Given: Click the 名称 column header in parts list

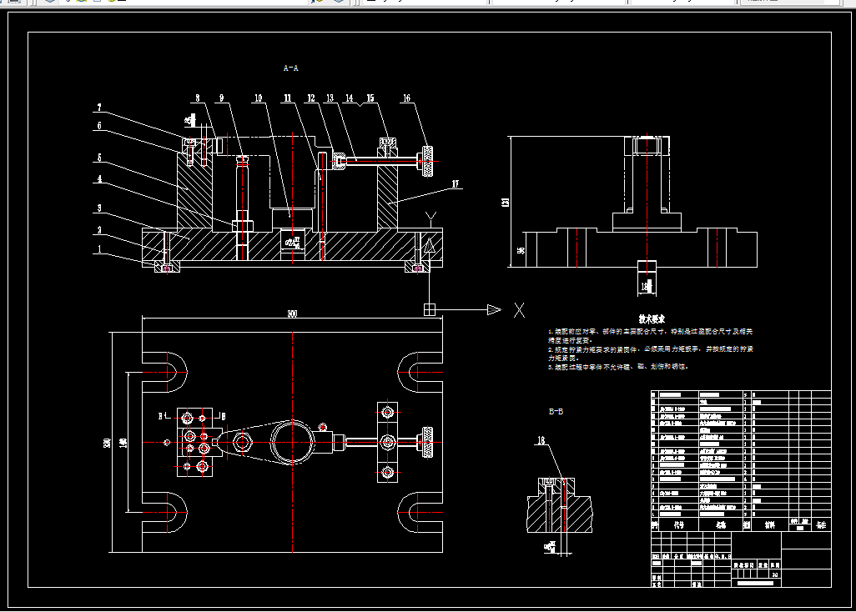Looking at the screenshot, I should tap(721, 525).
